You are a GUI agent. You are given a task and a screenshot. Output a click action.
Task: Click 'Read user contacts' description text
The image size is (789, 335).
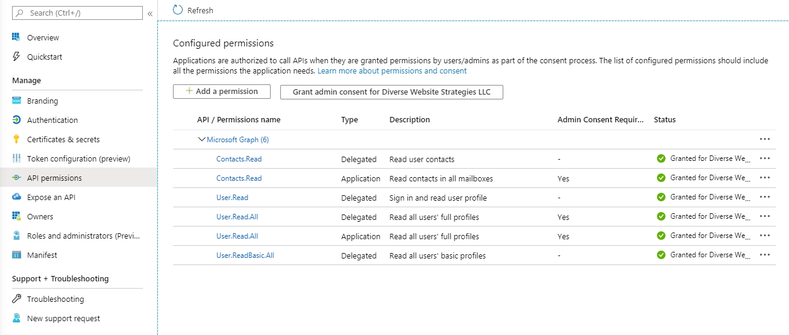coord(422,159)
